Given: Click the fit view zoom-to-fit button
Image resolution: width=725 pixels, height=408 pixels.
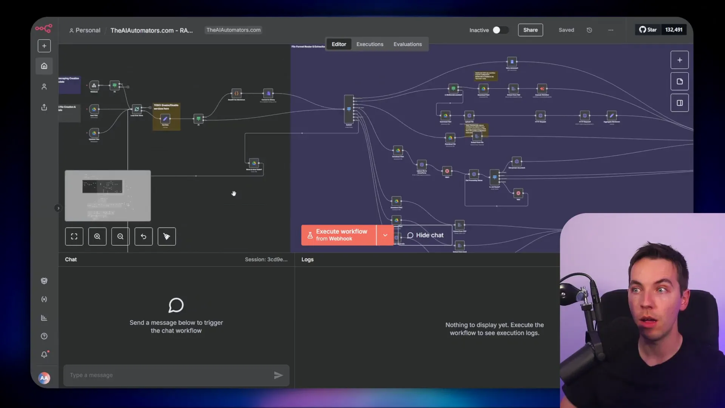Looking at the screenshot, I should pyautogui.click(x=74, y=236).
